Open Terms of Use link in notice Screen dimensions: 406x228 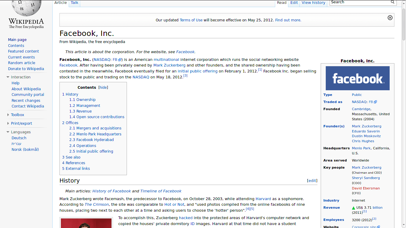(191, 20)
